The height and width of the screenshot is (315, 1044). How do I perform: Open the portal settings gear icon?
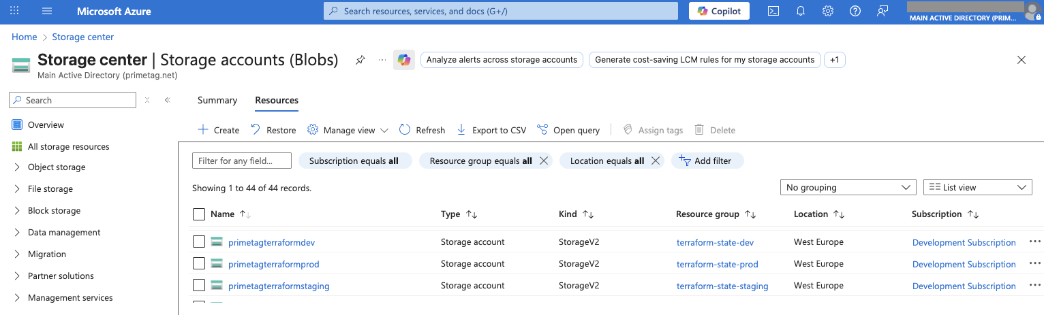(x=828, y=11)
